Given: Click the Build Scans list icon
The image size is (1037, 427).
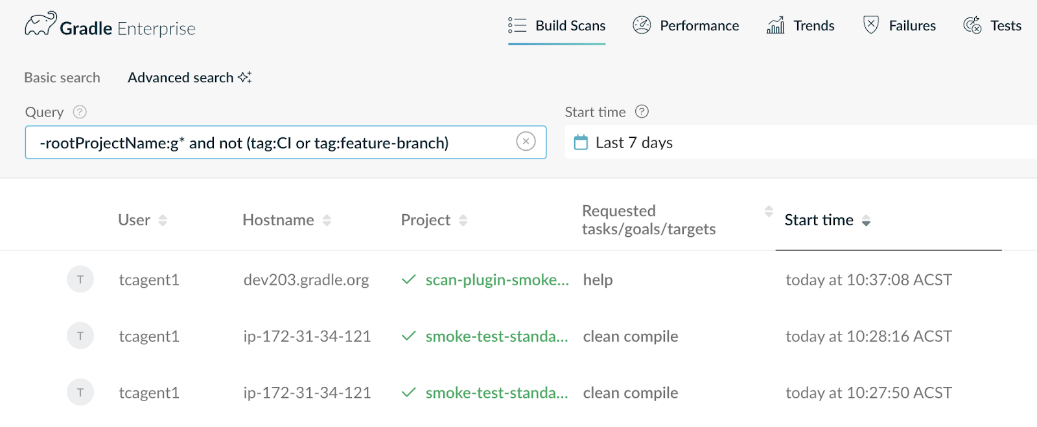Looking at the screenshot, I should pyautogui.click(x=517, y=25).
